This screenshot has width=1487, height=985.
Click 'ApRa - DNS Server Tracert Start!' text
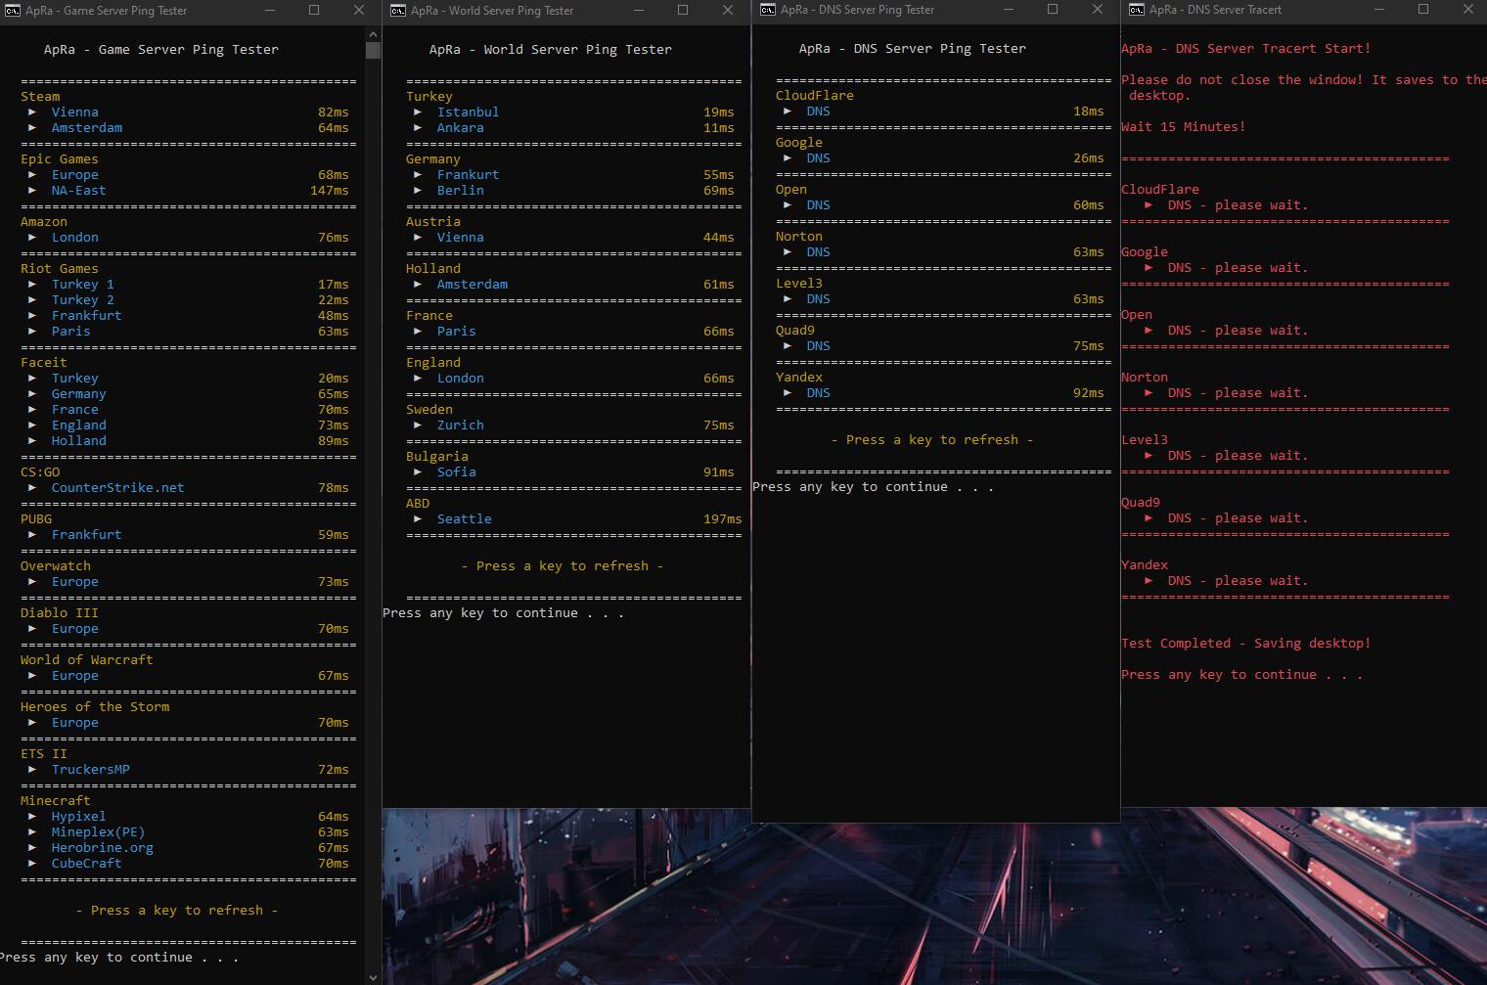click(x=1246, y=49)
